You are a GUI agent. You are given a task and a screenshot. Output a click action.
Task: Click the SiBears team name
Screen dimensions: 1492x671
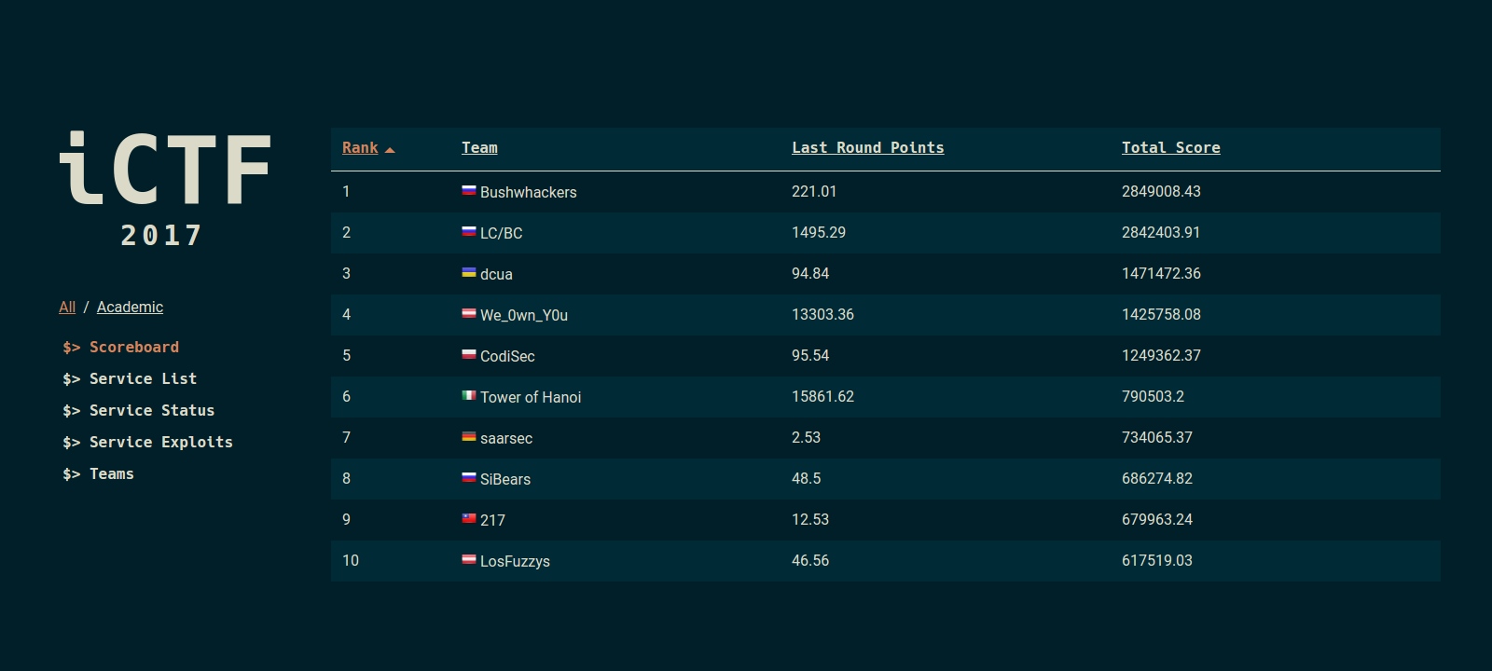[505, 479]
